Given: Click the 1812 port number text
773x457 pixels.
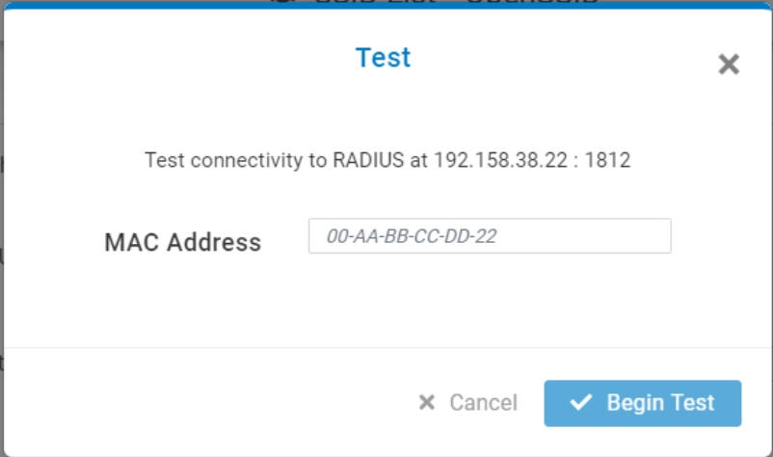Looking at the screenshot, I should [x=608, y=160].
